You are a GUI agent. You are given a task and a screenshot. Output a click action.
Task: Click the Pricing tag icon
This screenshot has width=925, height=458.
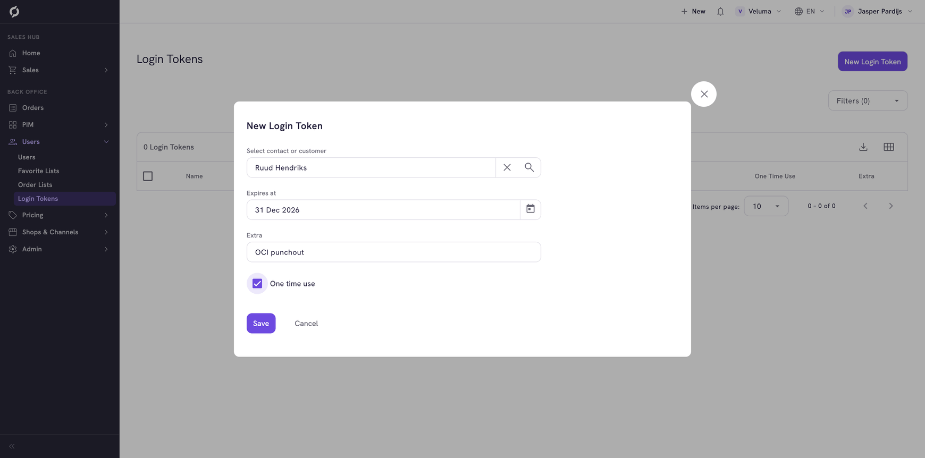(13, 215)
